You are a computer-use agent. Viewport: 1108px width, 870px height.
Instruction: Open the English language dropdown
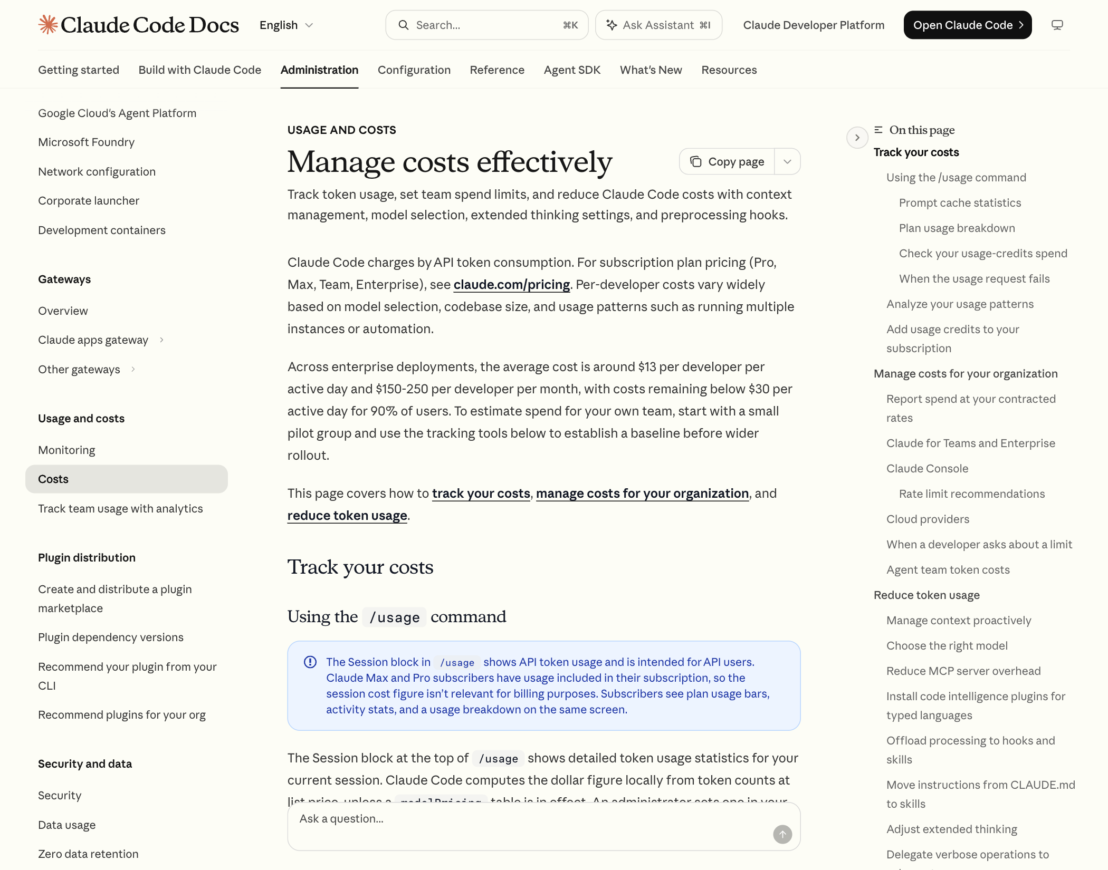coord(286,25)
